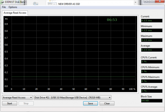Viewport: 165px width, 112px height.
Task: Click the Maximum access time value field
Action: pyautogui.click(x=151, y=40)
